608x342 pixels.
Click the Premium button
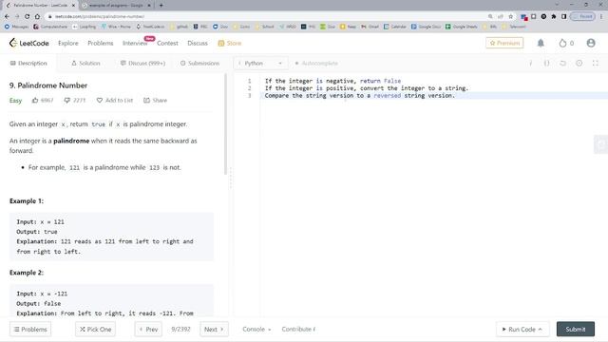[x=504, y=43]
